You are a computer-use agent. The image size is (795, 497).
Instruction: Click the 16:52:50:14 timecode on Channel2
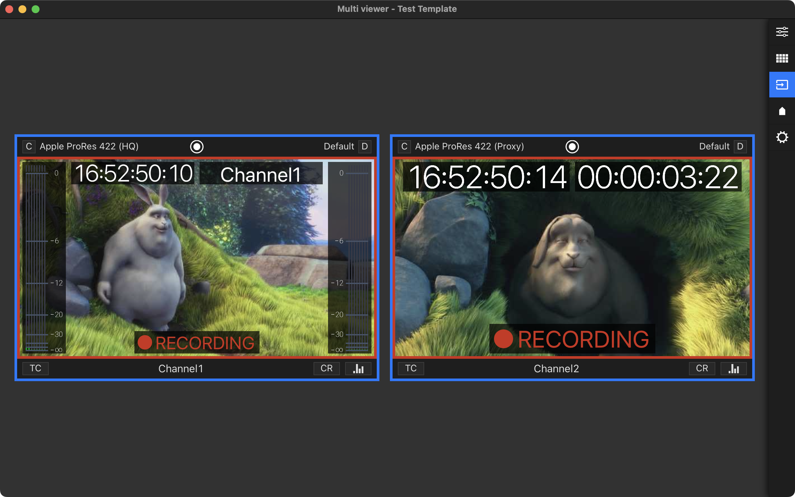tap(487, 177)
